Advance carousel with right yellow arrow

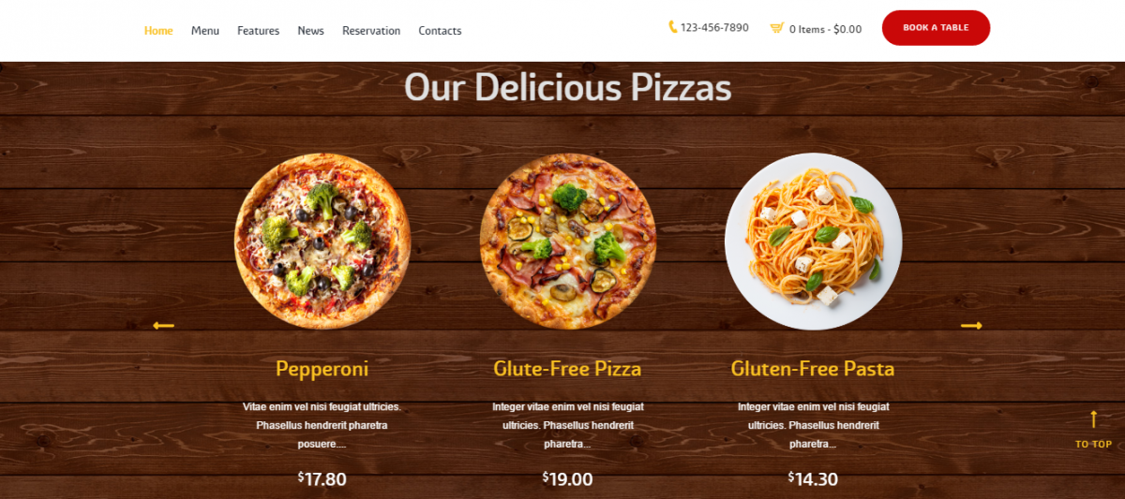pyautogui.click(x=971, y=326)
